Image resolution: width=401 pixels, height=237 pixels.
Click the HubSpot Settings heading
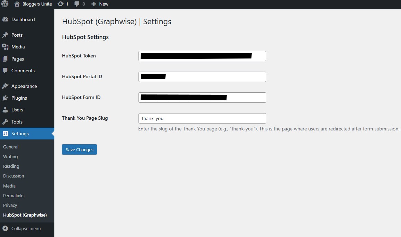click(x=85, y=37)
